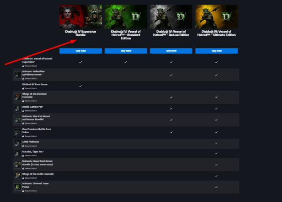The height and width of the screenshot is (202, 282).
Task: Click the Deluxe Edition checkmark for Wings of the Damned
Action: coord(171,97)
